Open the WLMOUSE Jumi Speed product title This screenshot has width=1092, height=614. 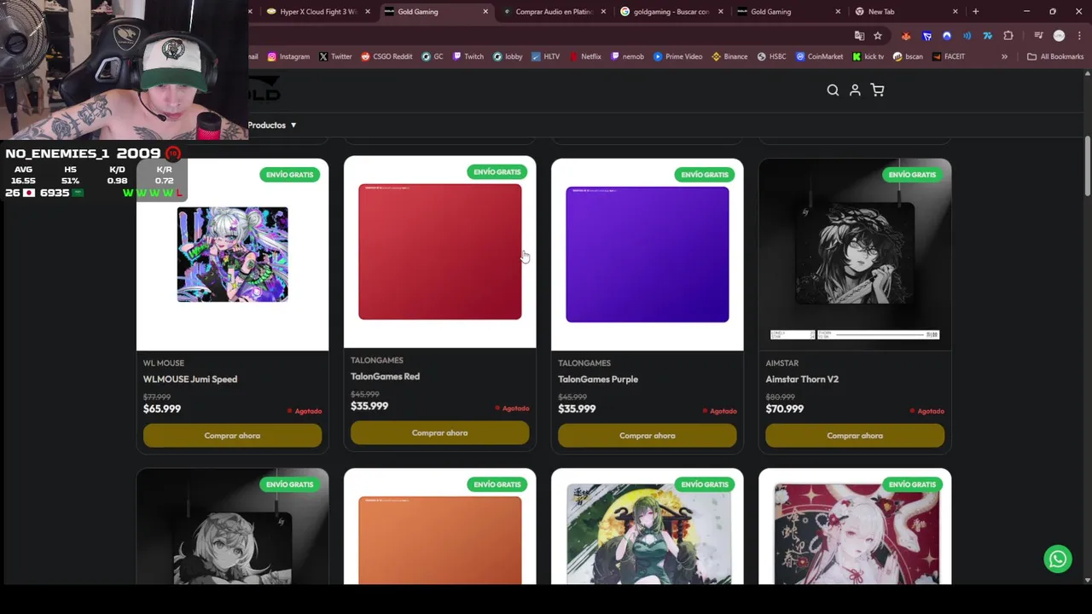click(x=190, y=379)
